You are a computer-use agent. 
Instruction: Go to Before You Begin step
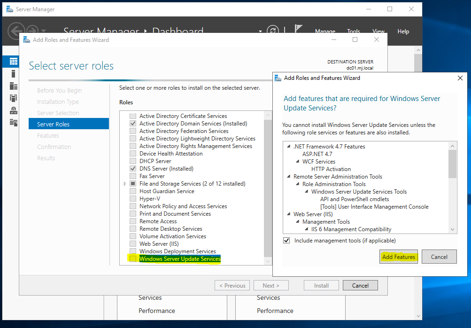60,91
